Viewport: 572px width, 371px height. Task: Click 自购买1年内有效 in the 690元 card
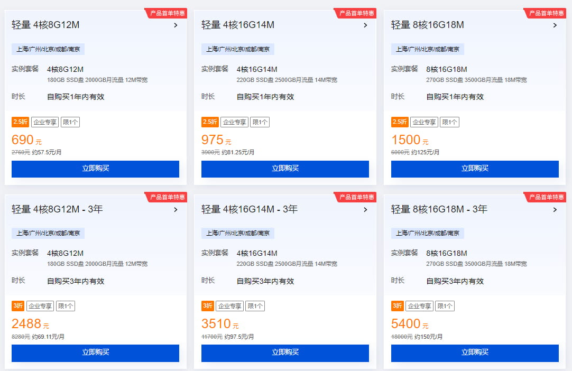76,97
